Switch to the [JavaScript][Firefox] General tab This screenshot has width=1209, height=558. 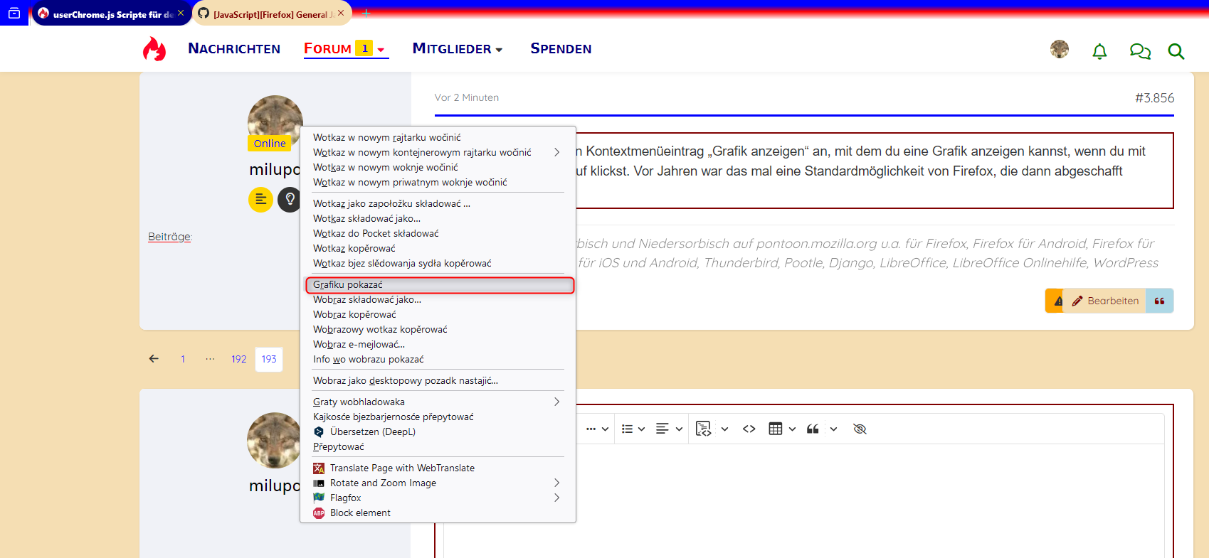(272, 14)
